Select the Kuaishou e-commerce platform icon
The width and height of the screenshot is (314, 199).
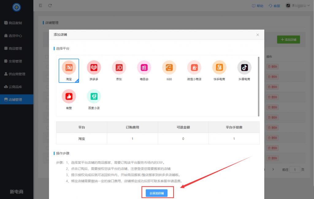pos(219,68)
